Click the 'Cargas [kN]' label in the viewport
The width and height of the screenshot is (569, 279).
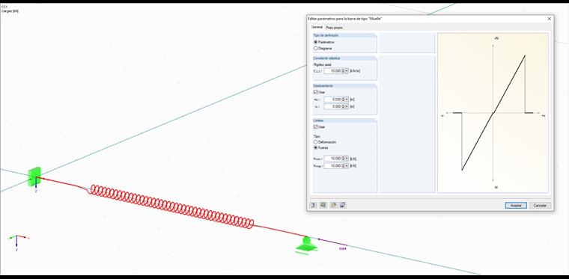click(10, 11)
